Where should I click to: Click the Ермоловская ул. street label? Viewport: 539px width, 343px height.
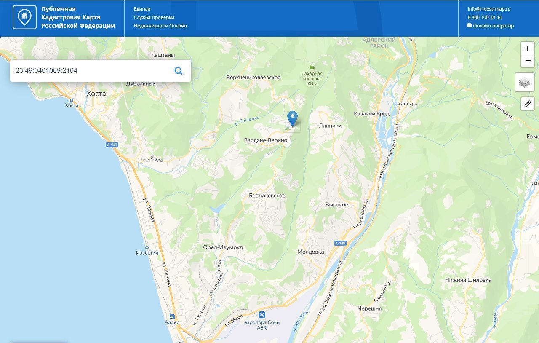pyautogui.click(x=499, y=109)
